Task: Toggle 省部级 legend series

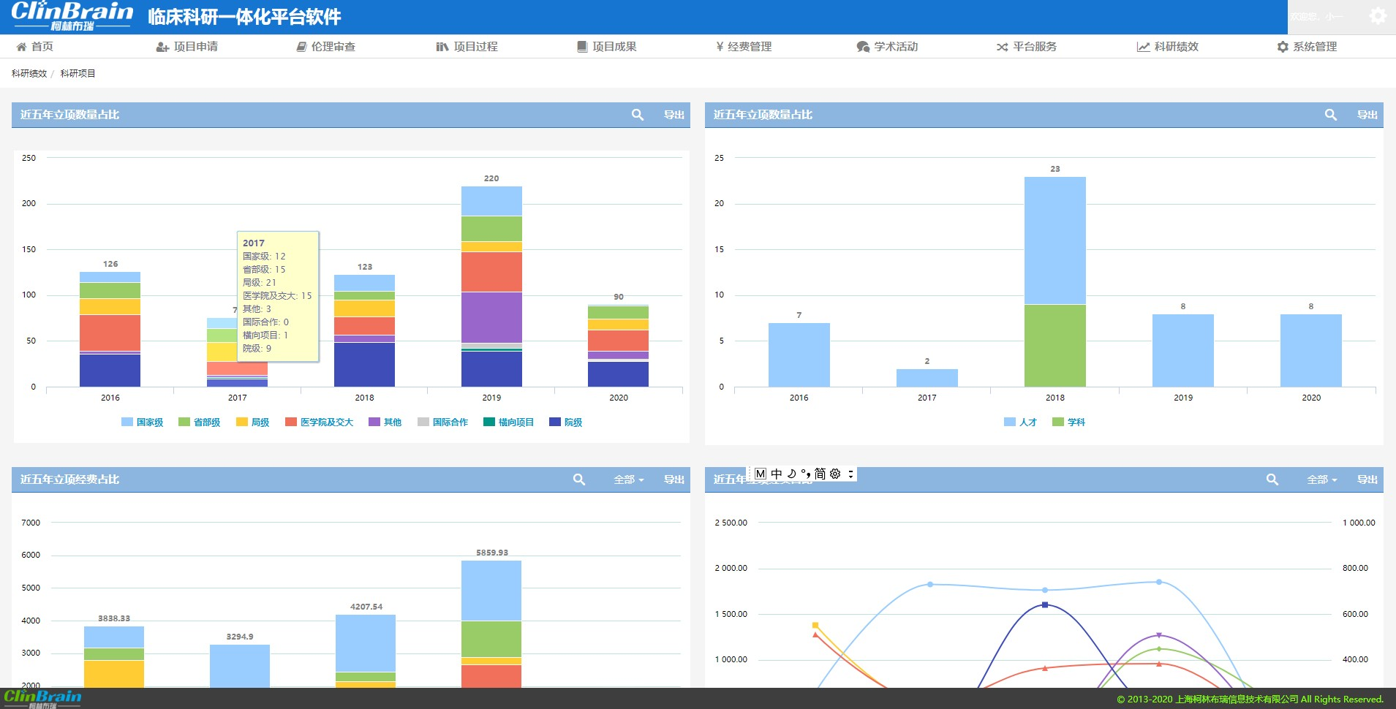Action: pos(199,422)
